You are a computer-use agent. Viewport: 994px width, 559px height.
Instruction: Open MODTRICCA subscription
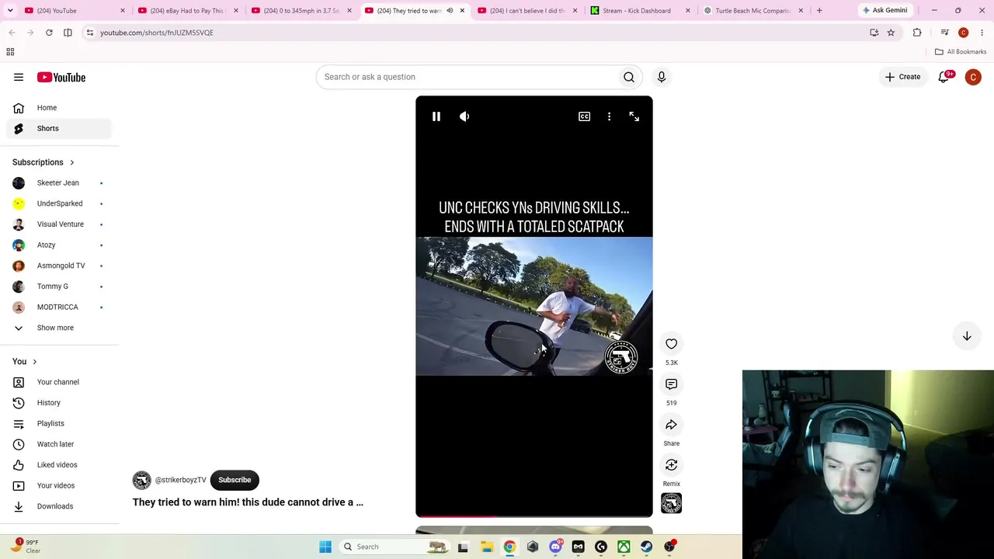(x=59, y=307)
